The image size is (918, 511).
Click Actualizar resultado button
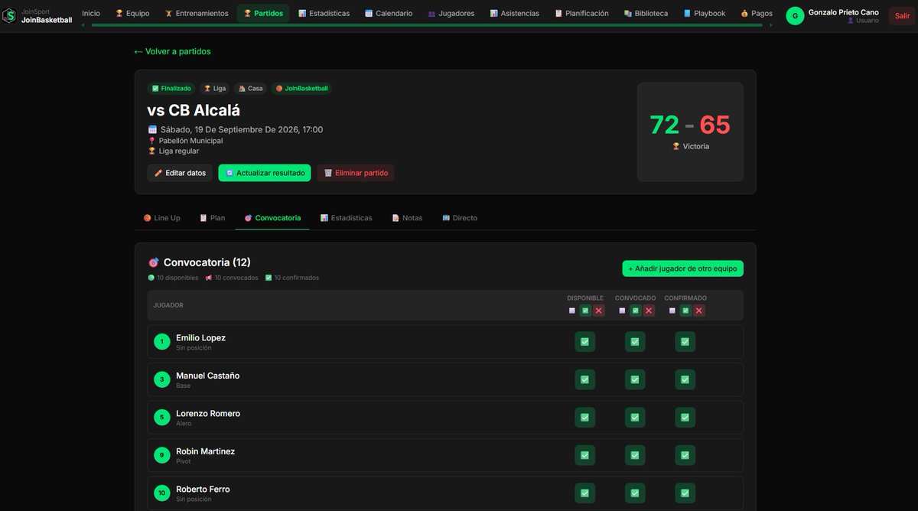click(x=265, y=173)
